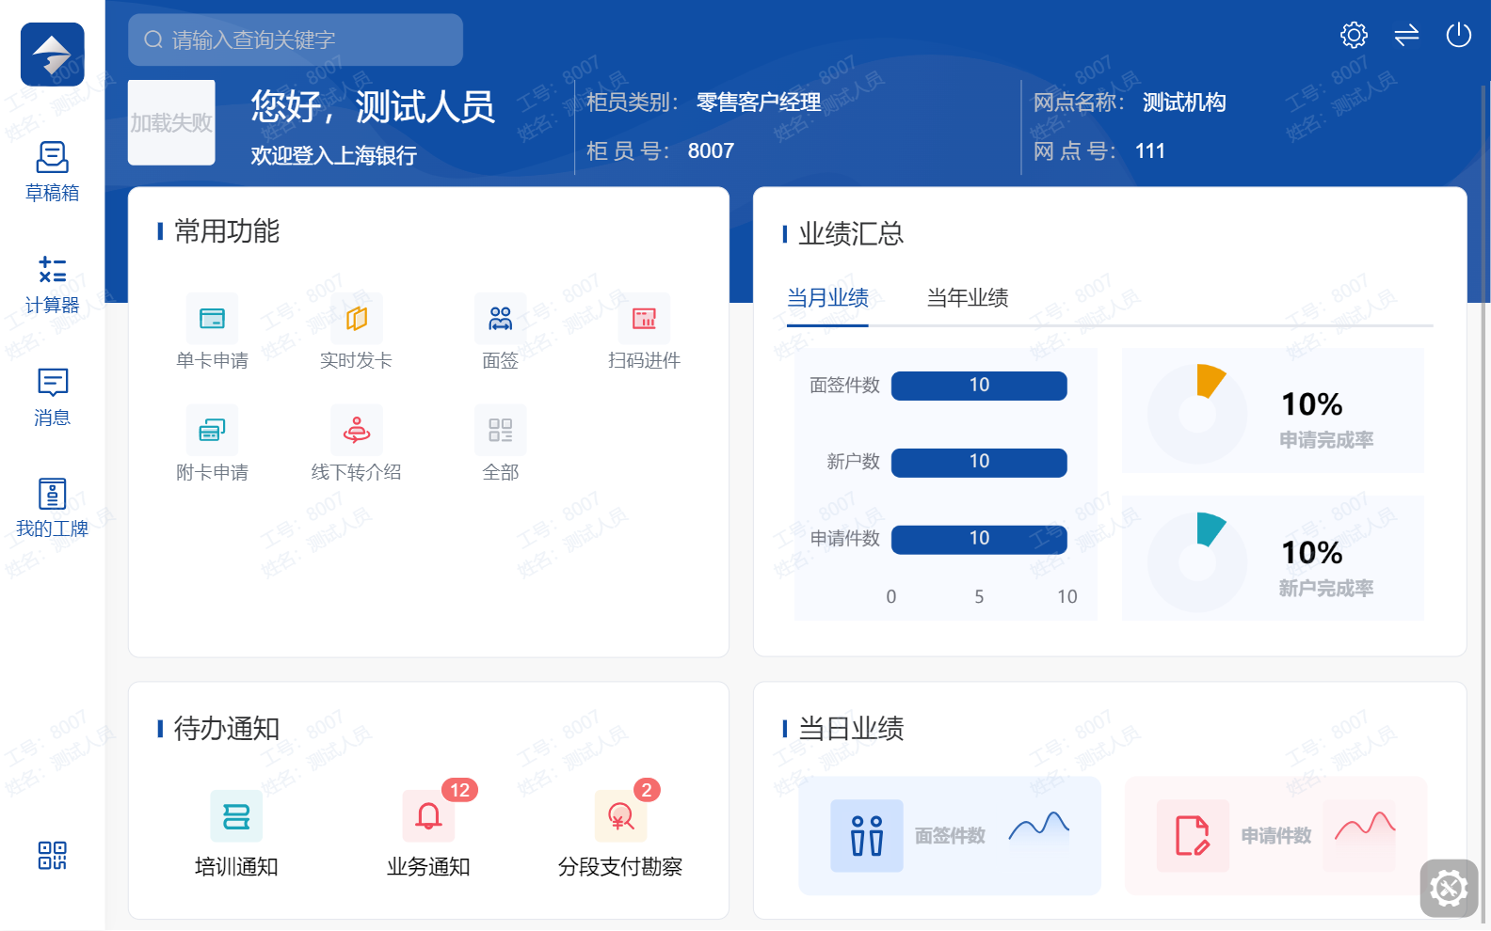Click the 加载失败 avatar image
The width and height of the screenshot is (1491, 931).
coord(171,122)
